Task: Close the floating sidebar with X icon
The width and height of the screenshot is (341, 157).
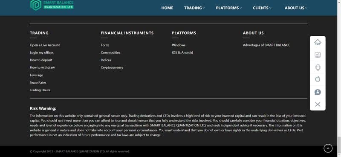Action: point(318,105)
